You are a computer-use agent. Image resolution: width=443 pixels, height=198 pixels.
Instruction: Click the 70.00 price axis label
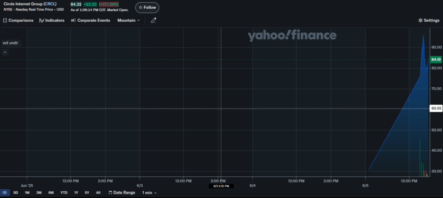[x=436, y=89]
